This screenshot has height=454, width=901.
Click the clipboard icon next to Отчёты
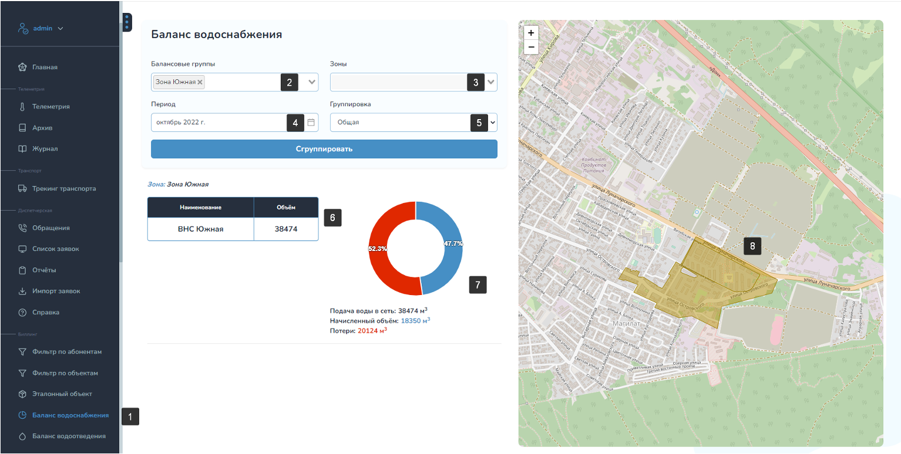tap(22, 270)
